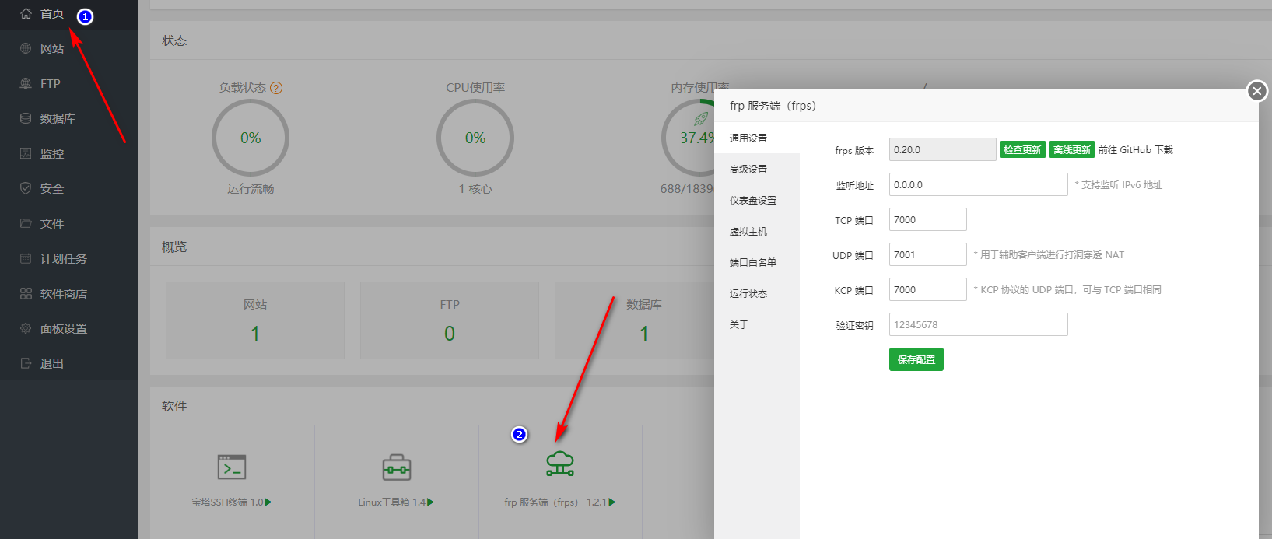Click the KCP 端口 input field
This screenshot has height=539, width=1272.
coord(928,289)
